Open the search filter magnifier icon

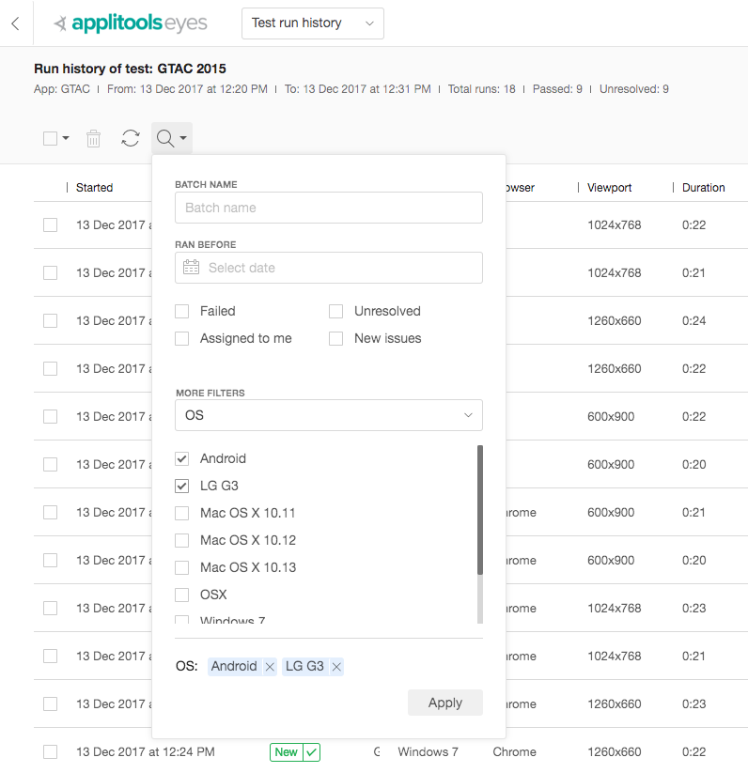(x=166, y=137)
